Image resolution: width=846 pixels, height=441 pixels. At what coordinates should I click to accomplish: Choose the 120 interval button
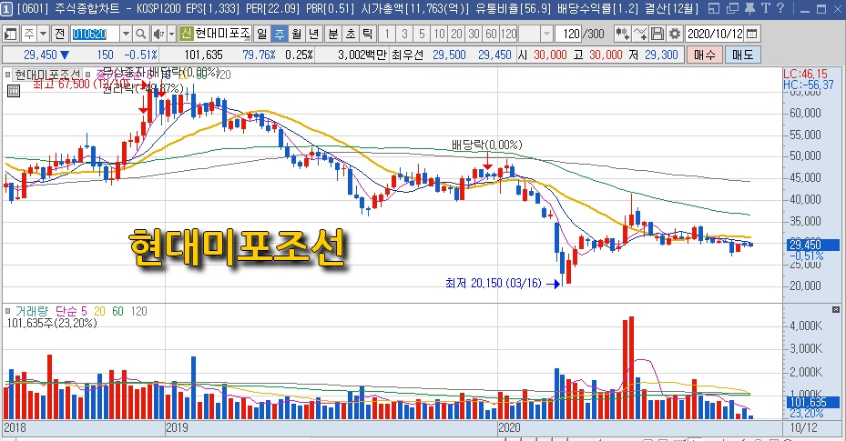click(508, 34)
